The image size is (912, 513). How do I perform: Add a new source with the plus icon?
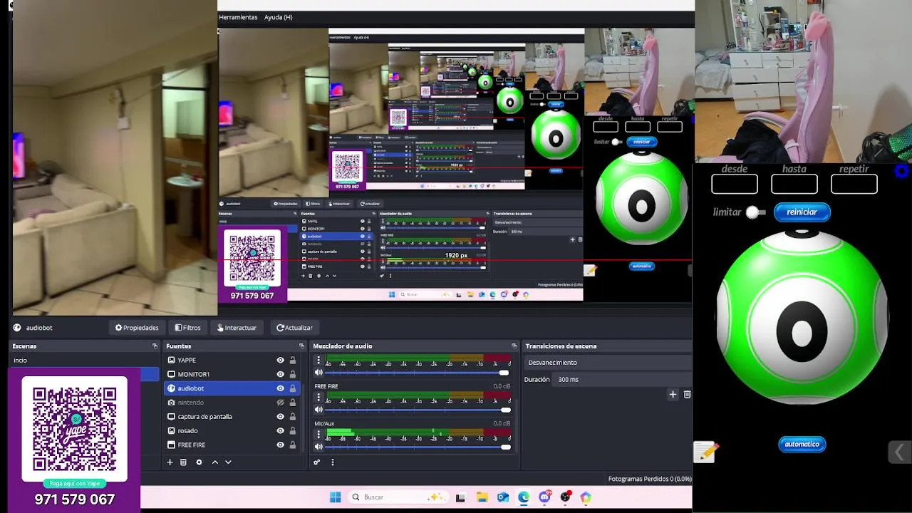[170, 462]
